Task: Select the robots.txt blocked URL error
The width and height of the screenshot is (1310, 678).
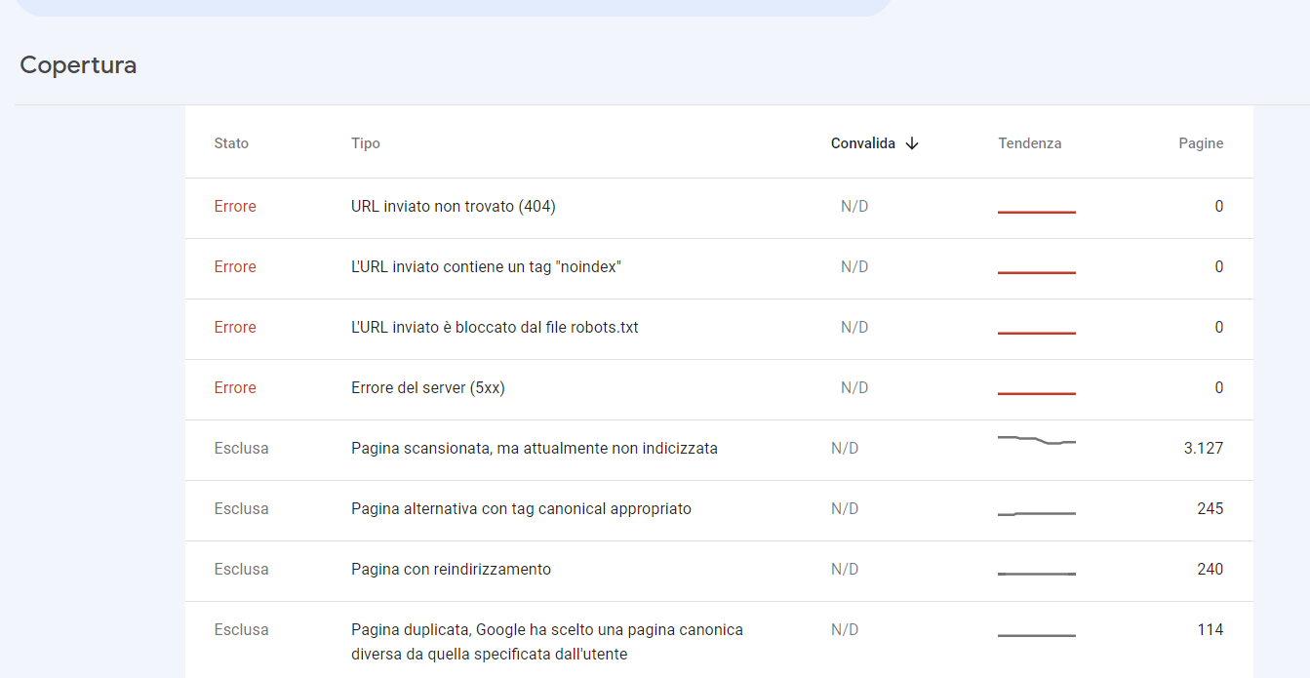Action: click(x=495, y=328)
